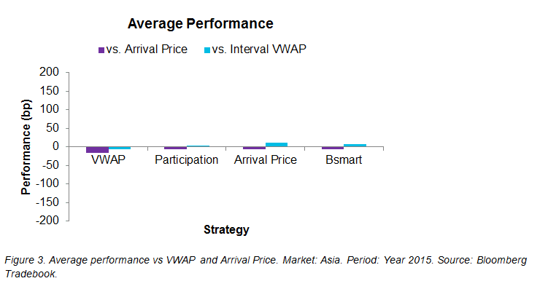Click the purple vs. Arrival Price legend swatch
Viewport: 548px width, 289px height.
click(x=101, y=50)
